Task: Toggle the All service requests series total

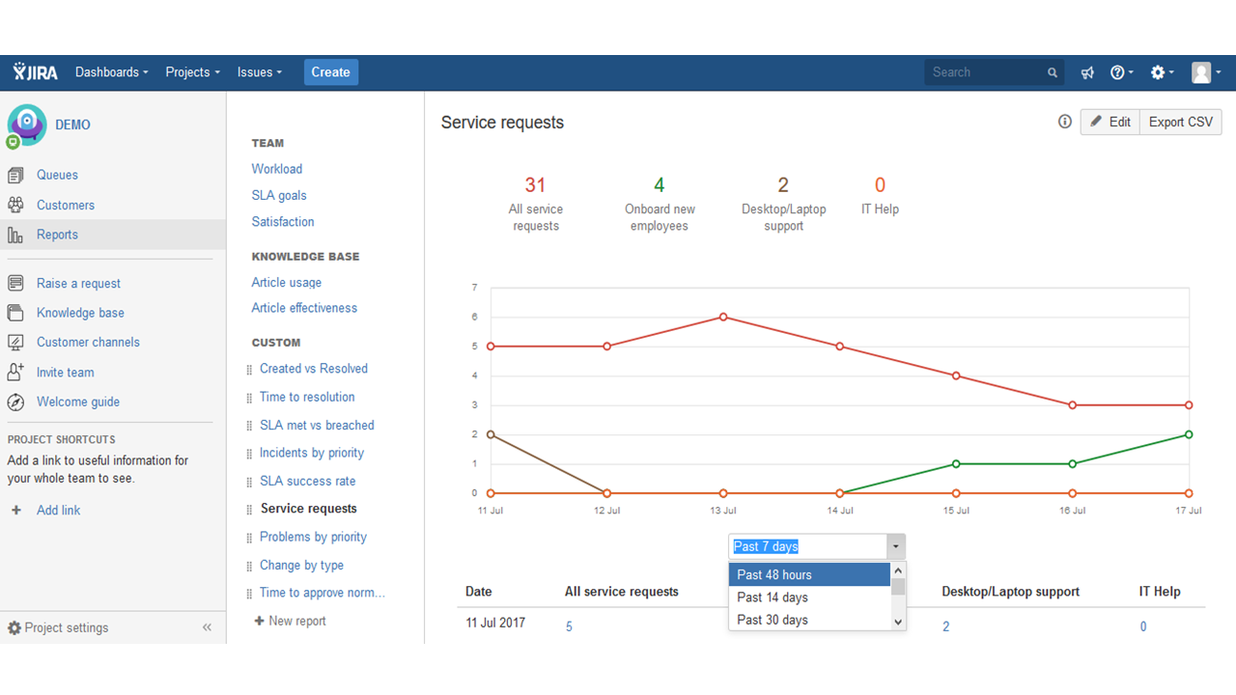Action: tap(536, 203)
